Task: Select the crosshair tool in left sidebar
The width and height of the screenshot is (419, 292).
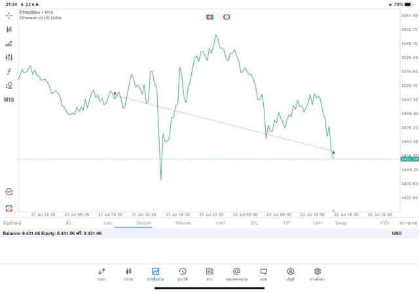Action: click(x=9, y=15)
